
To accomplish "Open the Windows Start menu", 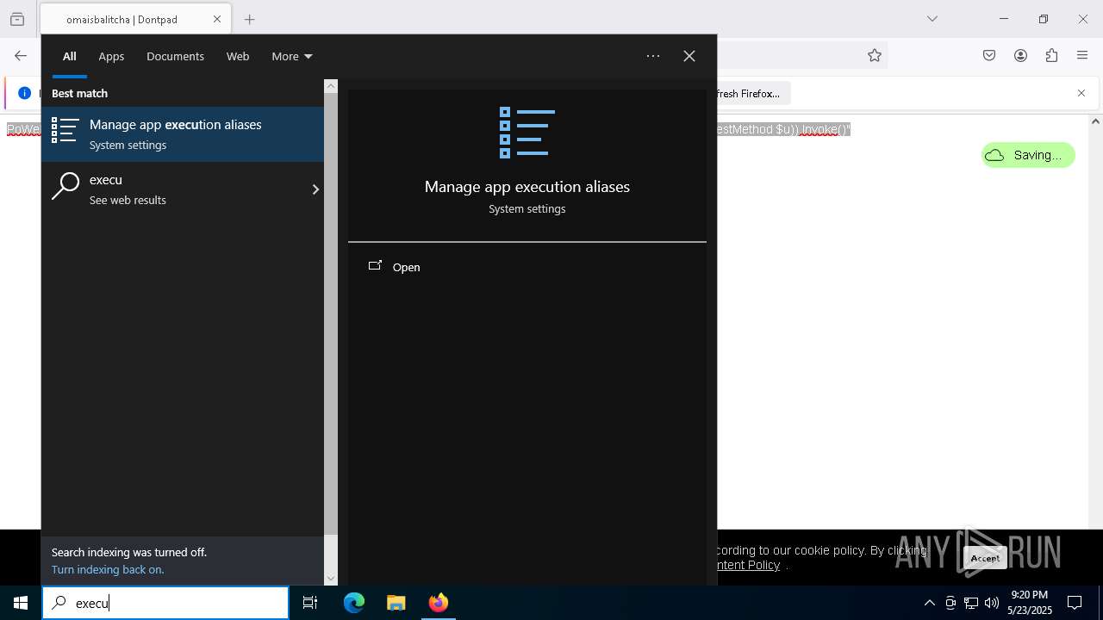I will [x=21, y=603].
